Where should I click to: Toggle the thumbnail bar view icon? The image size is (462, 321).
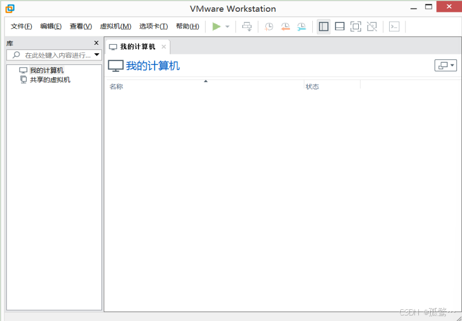(340, 26)
